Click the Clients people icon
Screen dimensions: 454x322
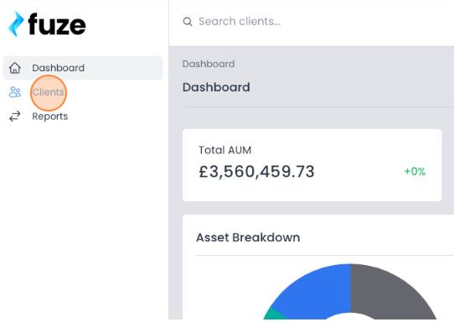(15, 92)
